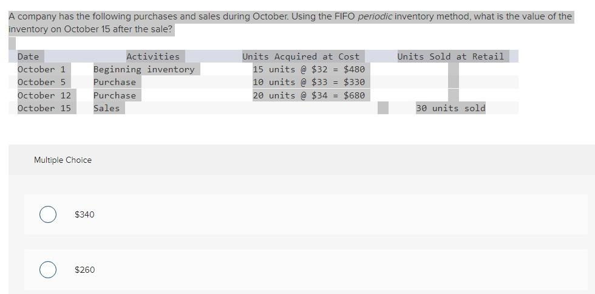Screen dimensions: 595x294
Task: Click the Units Sold at Retail header
Action: [450, 56]
